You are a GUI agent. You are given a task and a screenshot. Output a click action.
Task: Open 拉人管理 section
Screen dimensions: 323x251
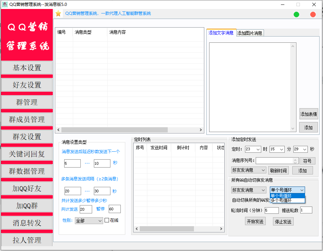(27, 240)
